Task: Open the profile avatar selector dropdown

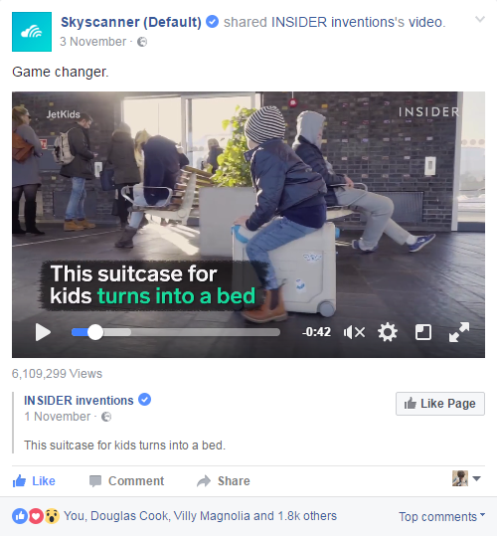Action: point(466,478)
